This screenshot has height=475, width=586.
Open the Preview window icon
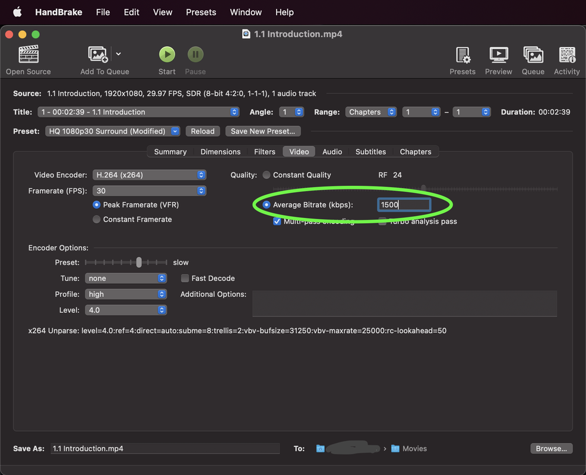(499, 55)
